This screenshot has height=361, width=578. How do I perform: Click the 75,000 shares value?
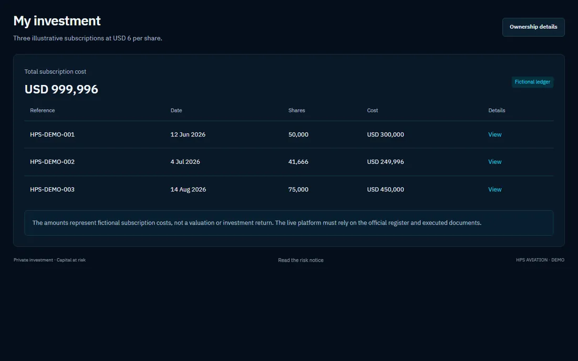298,189
